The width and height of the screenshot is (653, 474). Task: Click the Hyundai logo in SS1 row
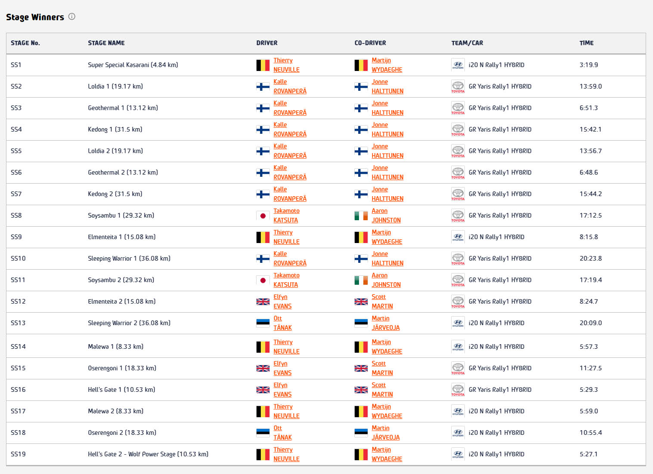[458, 65]
